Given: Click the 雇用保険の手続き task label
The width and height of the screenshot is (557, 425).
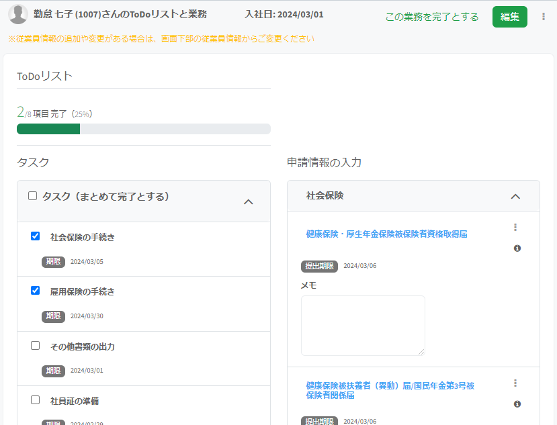Looking at the screenshot, I should click(83, 292).
